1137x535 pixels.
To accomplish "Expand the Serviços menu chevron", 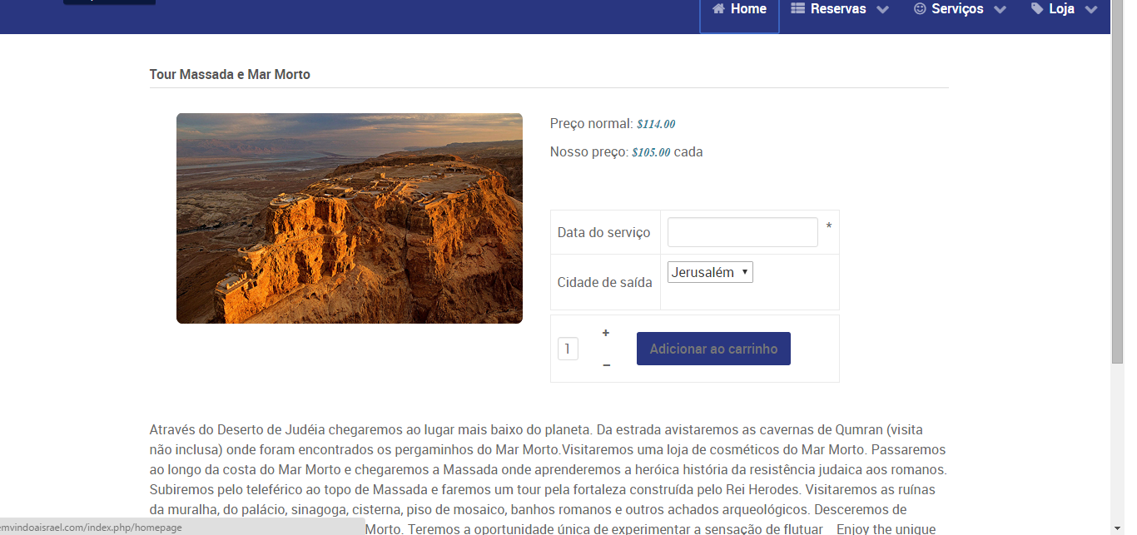I will pyautogui.click(x=1000, y=10).
